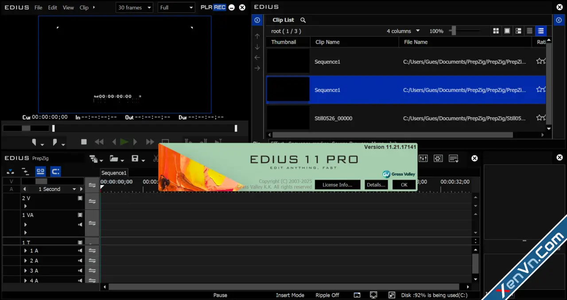Click Details... in the about dialog
567x300 pixels.
pos(376,185)
